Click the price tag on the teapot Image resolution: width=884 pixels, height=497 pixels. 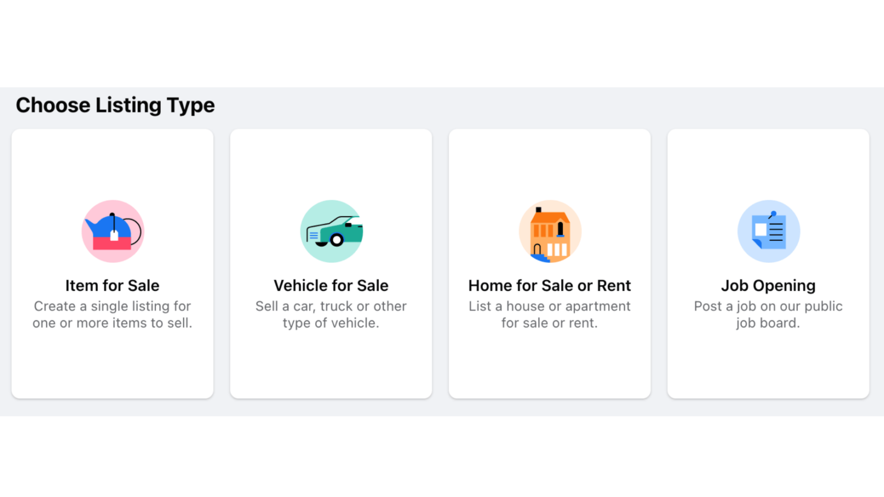click(114, 235)
